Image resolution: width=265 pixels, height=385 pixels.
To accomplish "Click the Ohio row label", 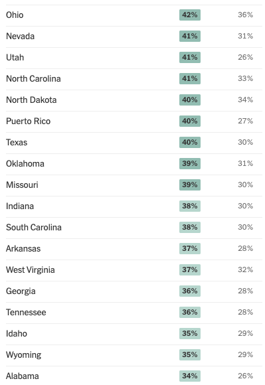I will (x=15, y=15).
